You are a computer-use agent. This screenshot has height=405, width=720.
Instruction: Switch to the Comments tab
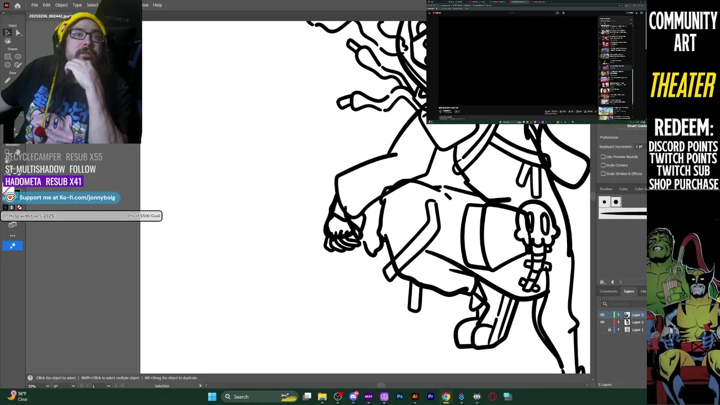click(608, 291)
